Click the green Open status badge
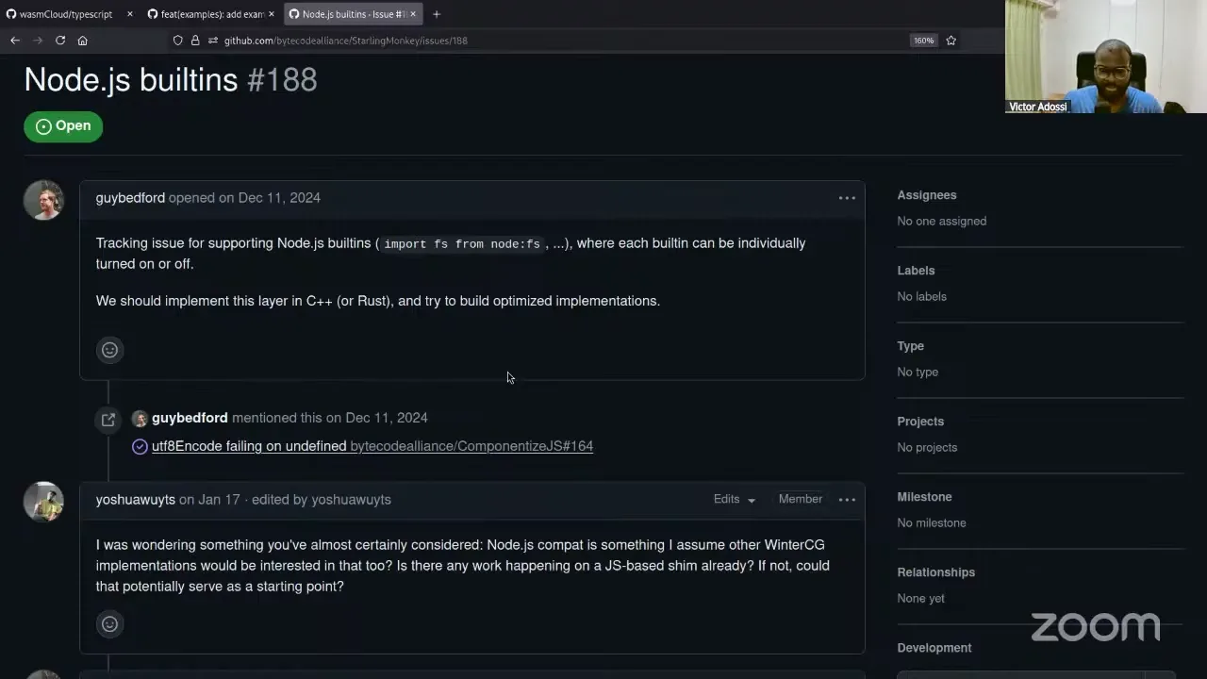1207x679 pixels. [x=63, y=126]
